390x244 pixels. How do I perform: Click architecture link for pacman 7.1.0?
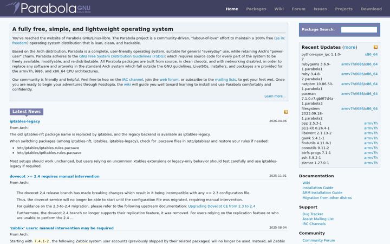(360, 94)
